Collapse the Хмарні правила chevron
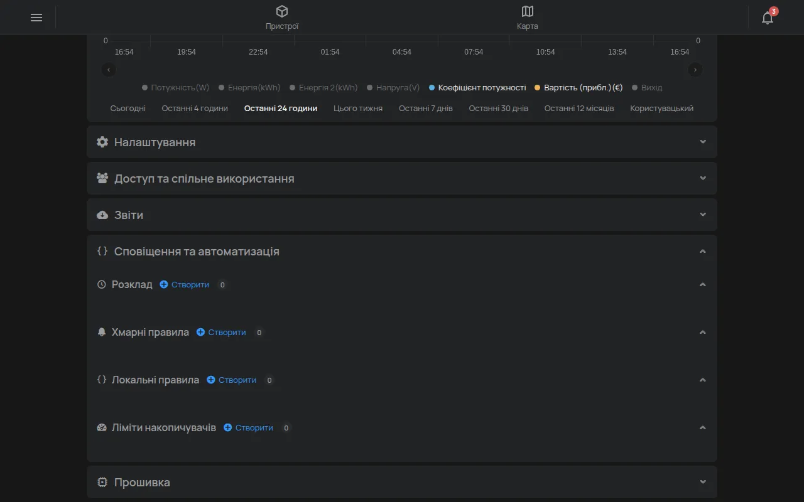Image resolution: width=804 pixels, height=502 pixels. (703, 332)
